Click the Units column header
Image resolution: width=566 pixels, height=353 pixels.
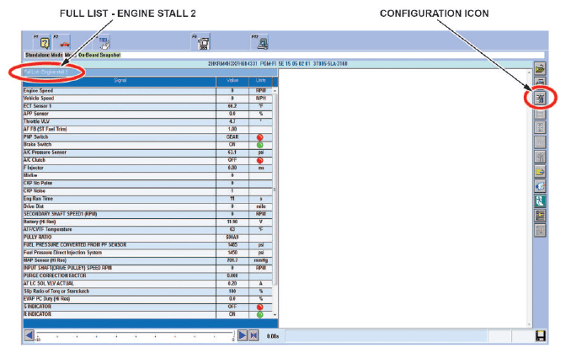[x=260, y=81]
